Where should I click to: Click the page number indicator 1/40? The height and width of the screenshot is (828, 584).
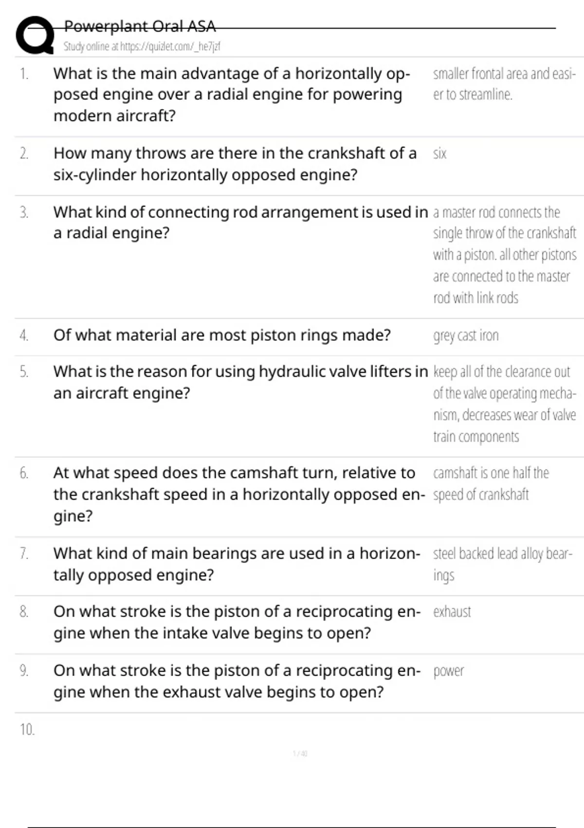300,753
